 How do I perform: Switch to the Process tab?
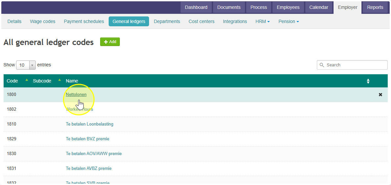coord(259,8)
